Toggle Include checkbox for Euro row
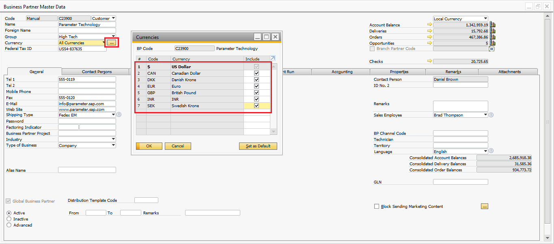Viewport: 554px width, 244px height. click(257, 86)
